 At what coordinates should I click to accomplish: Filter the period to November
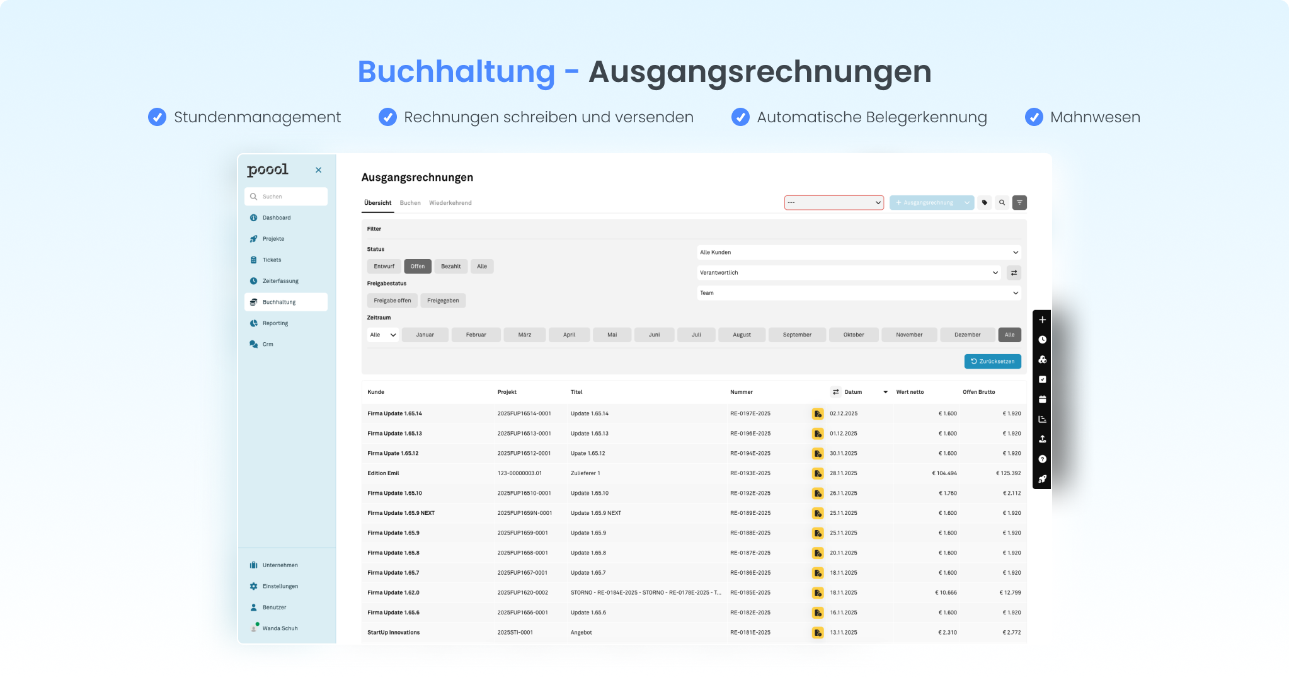[x=909, y=335]
